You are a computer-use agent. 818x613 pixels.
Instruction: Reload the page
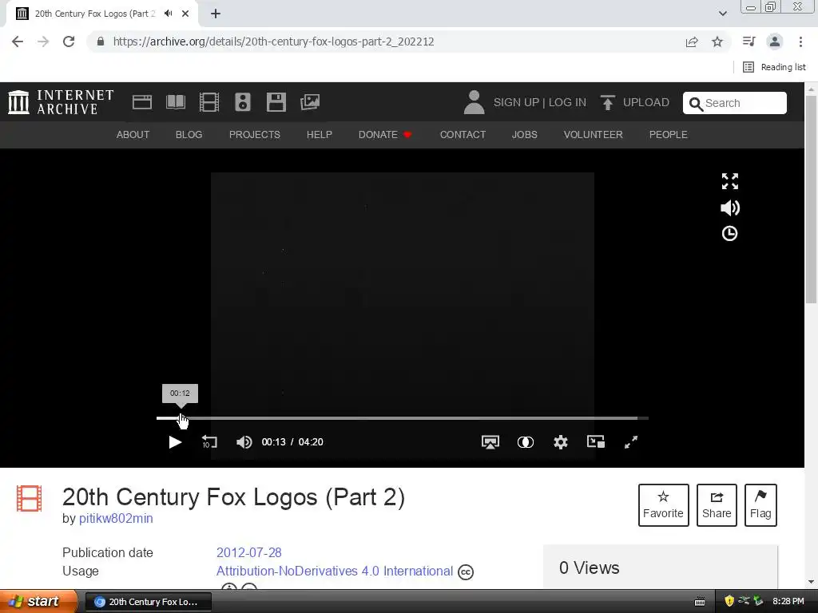(x=69, y=42)
